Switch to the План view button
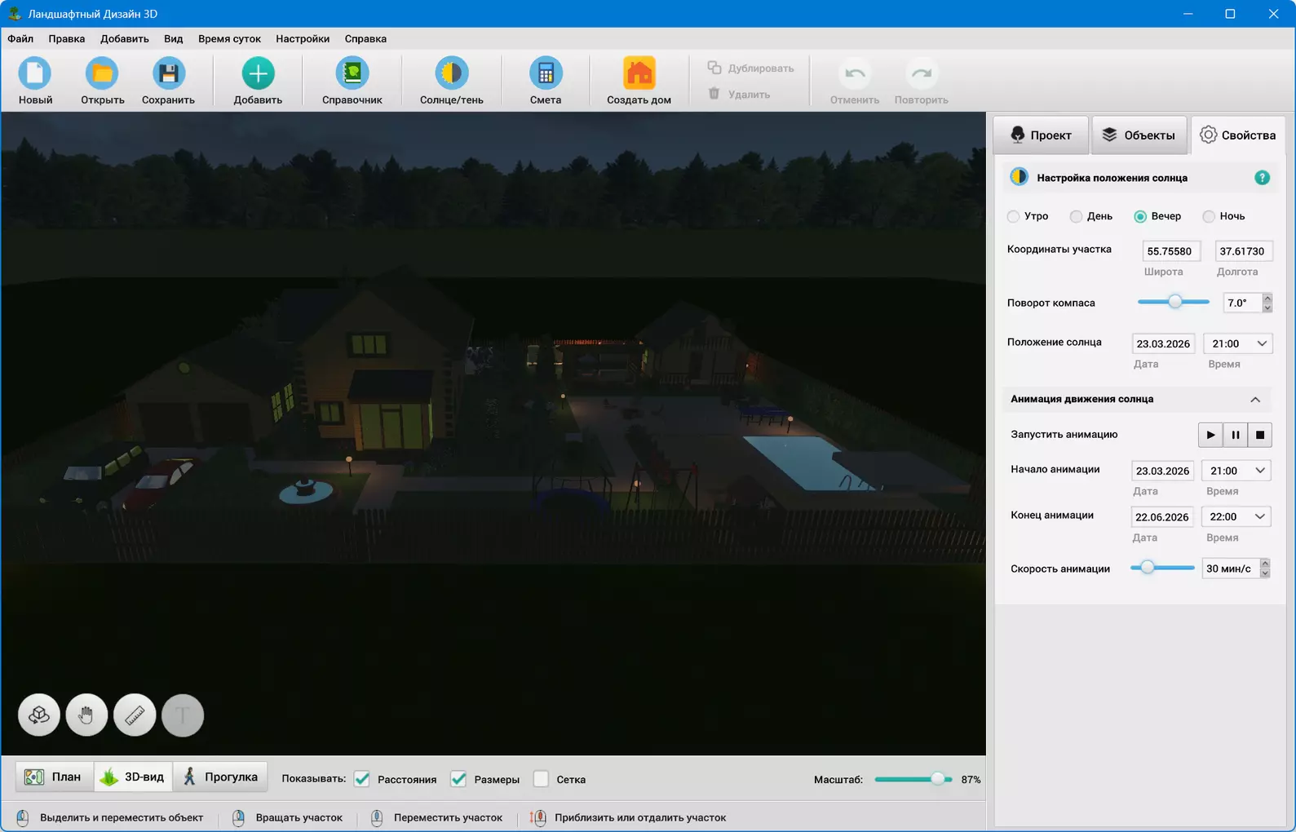1296x832 pixels. coord(55,777)
